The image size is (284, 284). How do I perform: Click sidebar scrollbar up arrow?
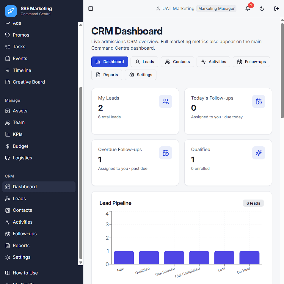(81, 25)
